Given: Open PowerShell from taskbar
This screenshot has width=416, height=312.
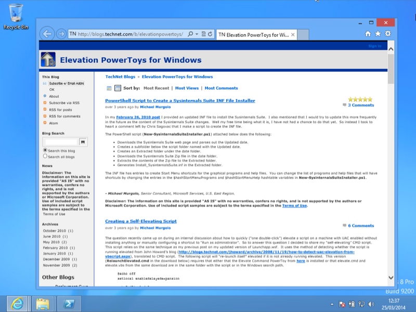Looking at the screenshot, I should (x=69, y=304).
